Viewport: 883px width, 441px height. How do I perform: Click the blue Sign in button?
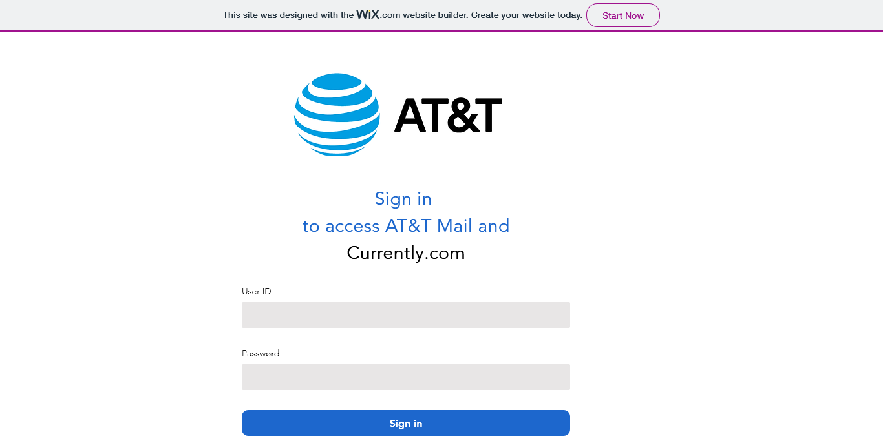(x=406, y=423)
